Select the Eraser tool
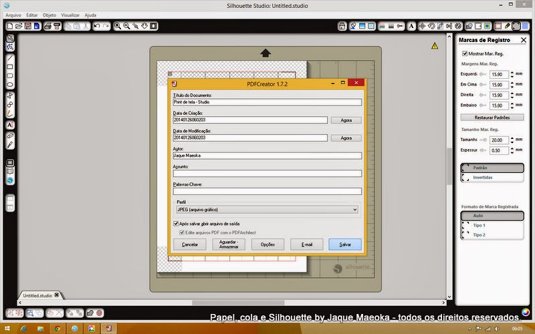This screenshot has height=334, width=535. click(x=10, y=136)
